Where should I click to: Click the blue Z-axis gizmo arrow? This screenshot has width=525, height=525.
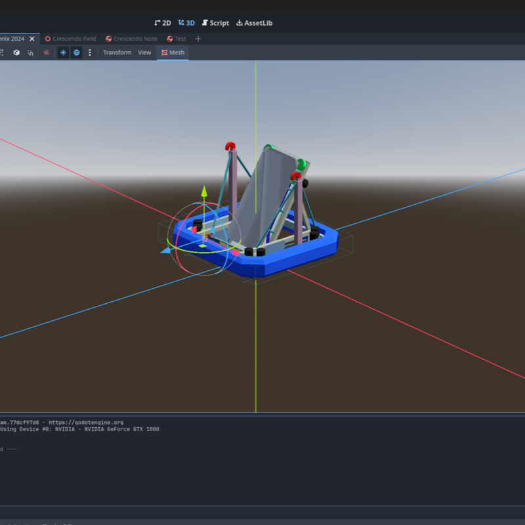click(x=165, y=250)
